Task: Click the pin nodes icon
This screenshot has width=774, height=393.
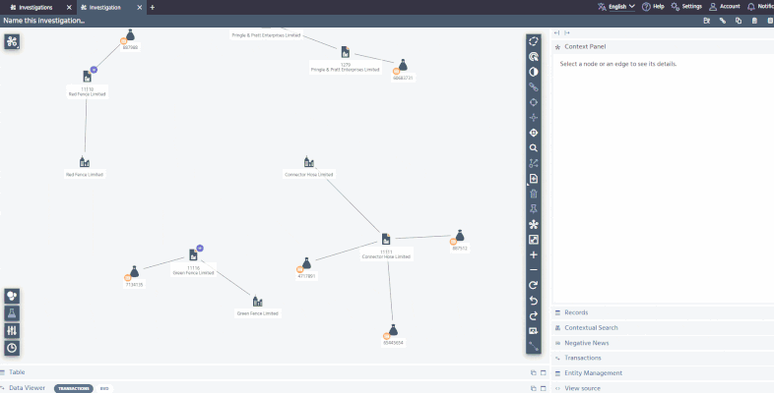Action: (533, 209)
